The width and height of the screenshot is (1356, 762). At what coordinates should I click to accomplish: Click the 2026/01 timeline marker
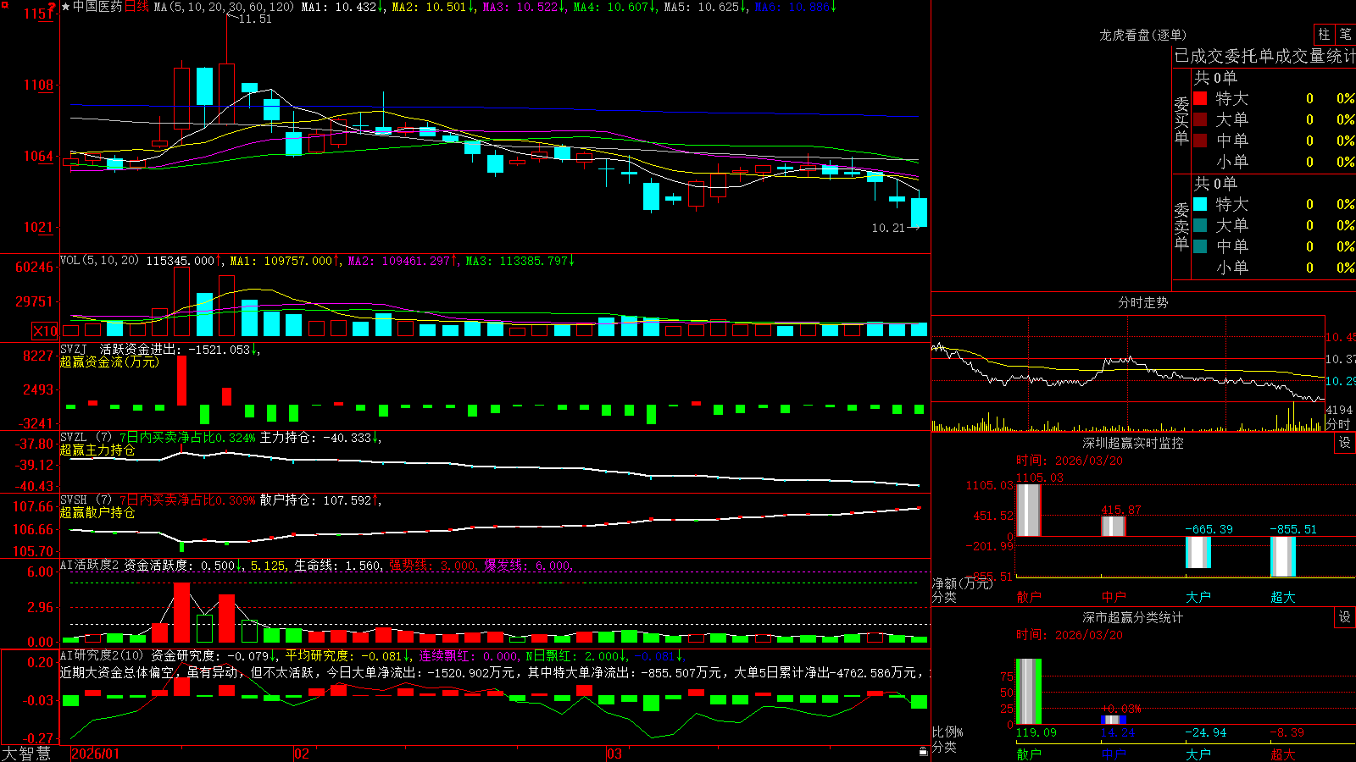96,754
